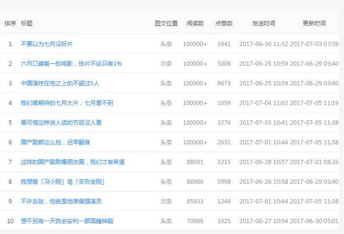Open article '不许反驳，他就是地表最强演员'
This screenshot has height=234, width=344.
coord(61,201)
